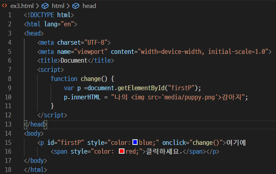276x174 pixels.
Task: Click the 여기에 text on line 15
Action: 236,142
